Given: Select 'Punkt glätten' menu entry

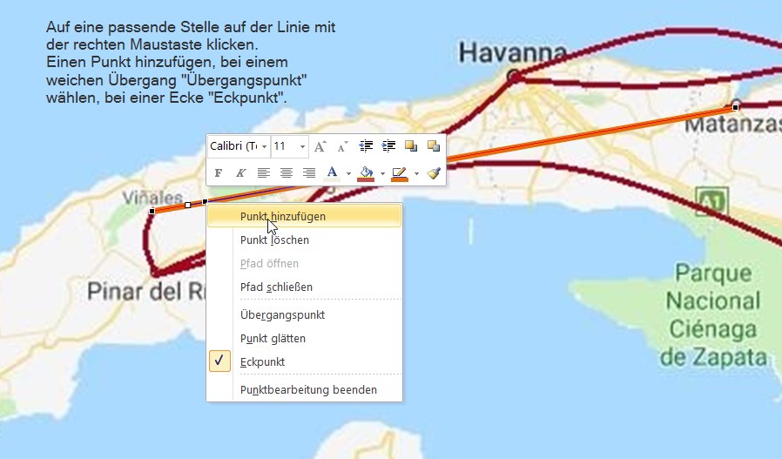Looking at the screenshot, I should [304, 338].
